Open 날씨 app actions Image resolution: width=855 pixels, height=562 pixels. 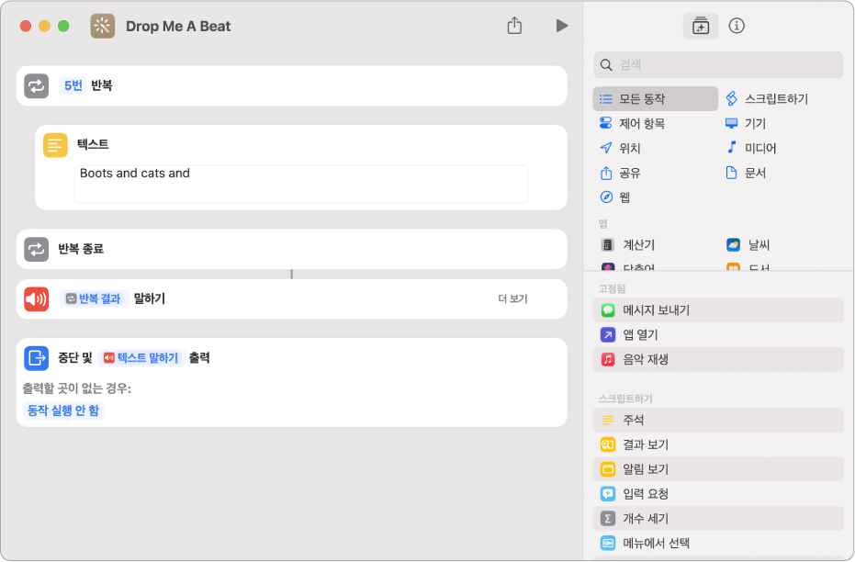tap(748, 245)
